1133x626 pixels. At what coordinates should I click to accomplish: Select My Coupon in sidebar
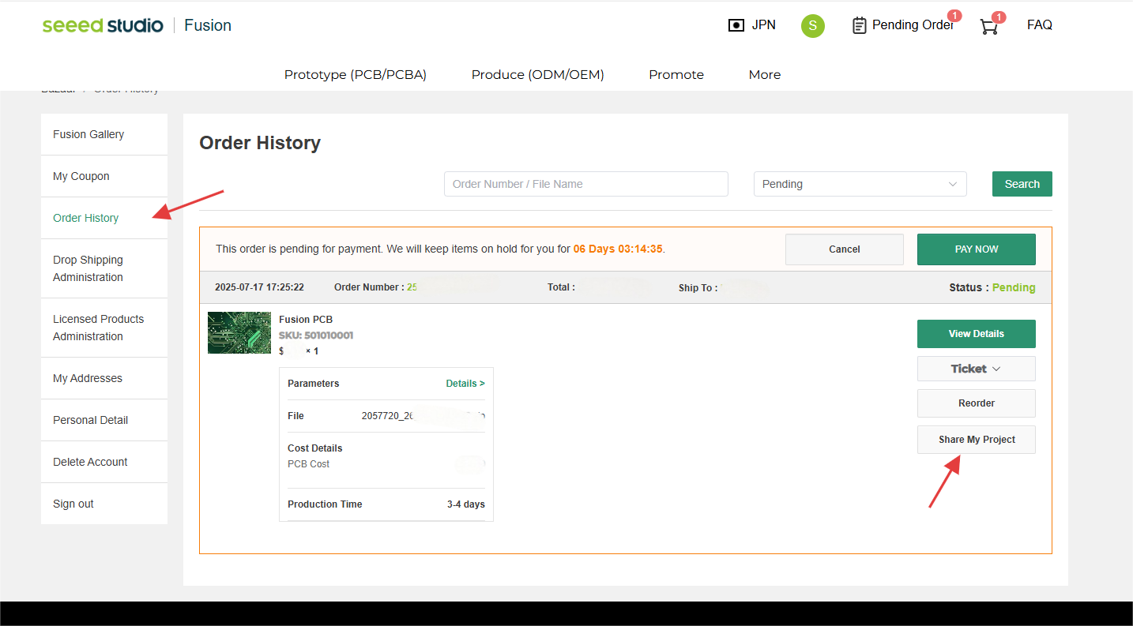[81, 176]
